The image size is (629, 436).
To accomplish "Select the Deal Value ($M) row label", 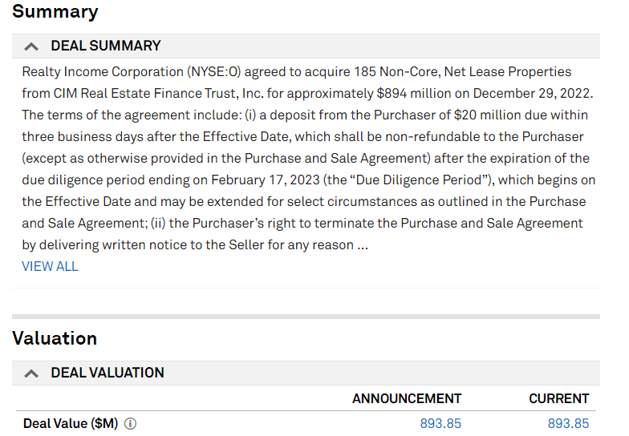I will point(71,424).
